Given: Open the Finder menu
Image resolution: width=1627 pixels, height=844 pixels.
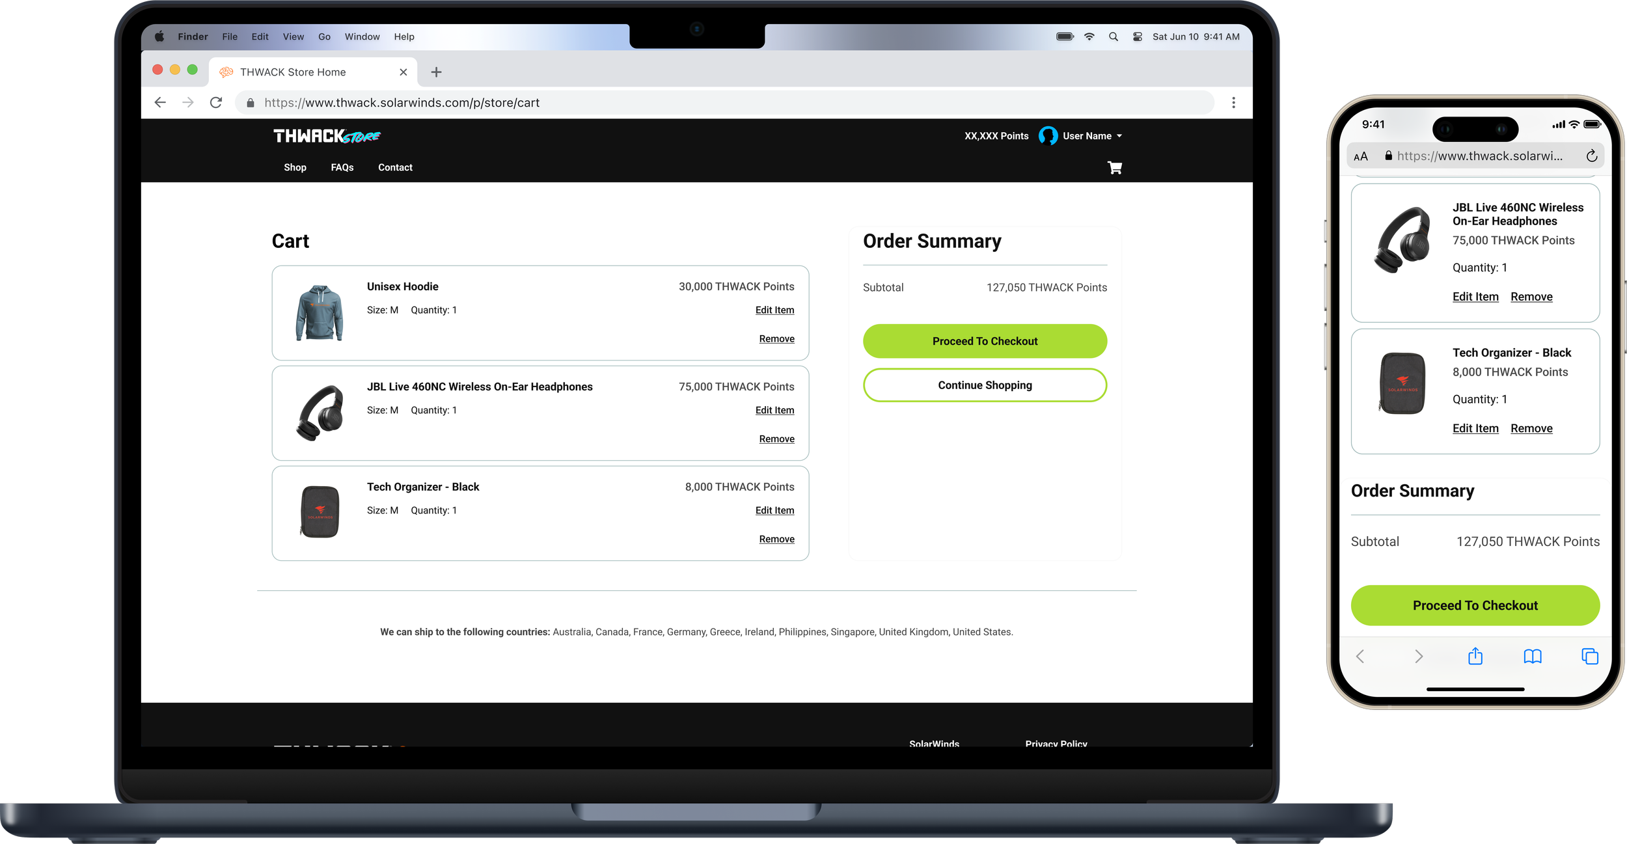Looking at the screenshot, I should pyautogui.click(x=193, y=36).
